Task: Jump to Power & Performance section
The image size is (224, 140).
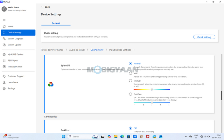Action: click(52, 50)
